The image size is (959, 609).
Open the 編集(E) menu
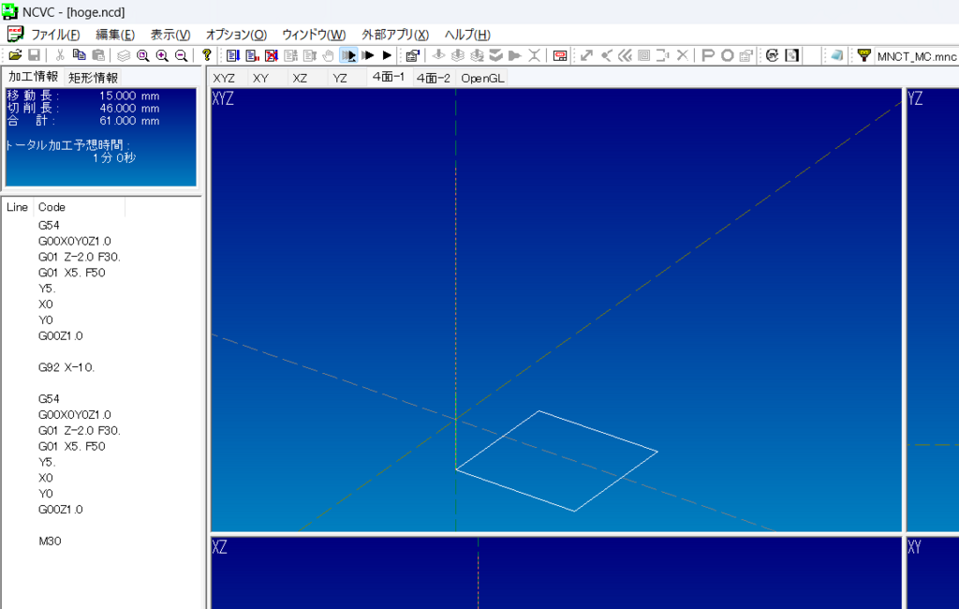[x=115, y=35]
